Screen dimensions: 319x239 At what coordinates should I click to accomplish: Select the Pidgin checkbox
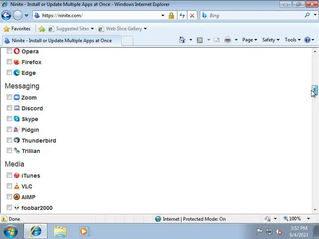[9, 129]
